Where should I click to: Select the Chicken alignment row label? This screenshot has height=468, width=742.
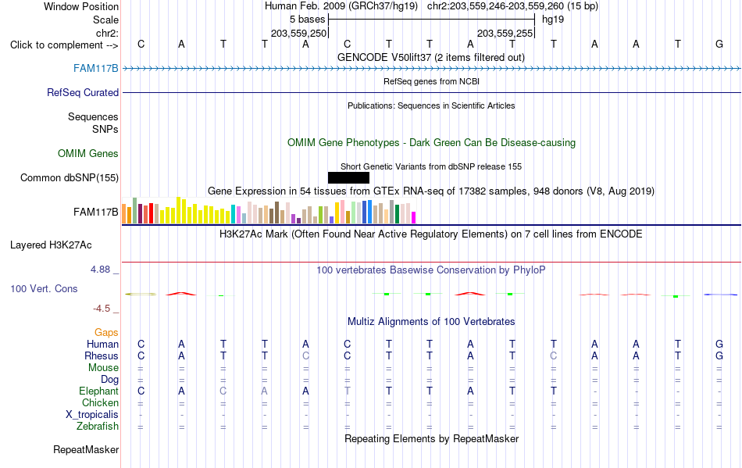pos(100,402)
